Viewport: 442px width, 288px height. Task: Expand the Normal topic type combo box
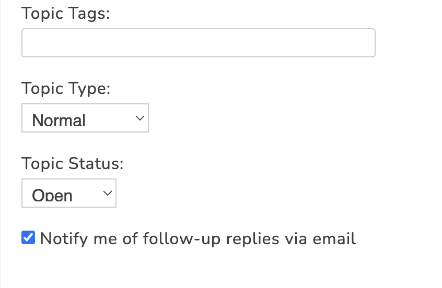(x=85, y=118)
